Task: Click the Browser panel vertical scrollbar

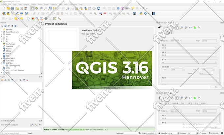Action: click(42, 51)
